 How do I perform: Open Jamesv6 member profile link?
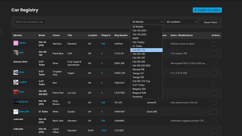click(x=23, y=102)
